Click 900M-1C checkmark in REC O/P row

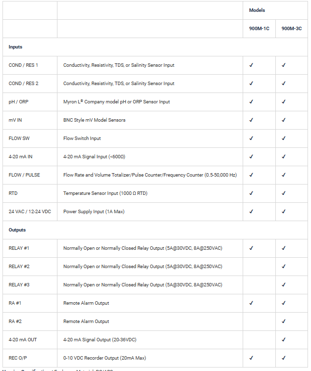[251, 358]
